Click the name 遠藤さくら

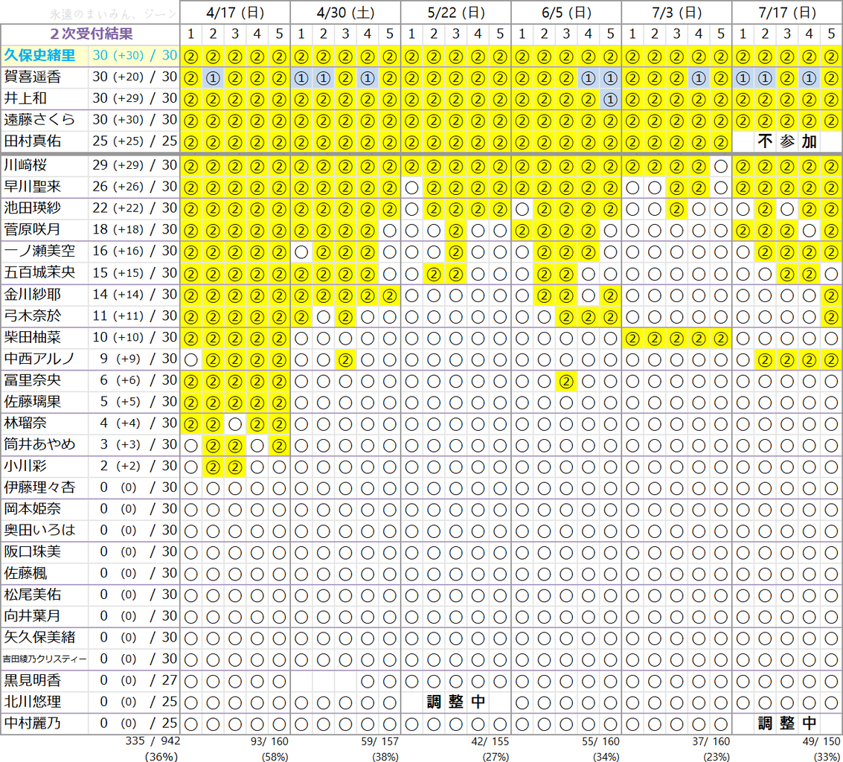(x=39, y=120)
